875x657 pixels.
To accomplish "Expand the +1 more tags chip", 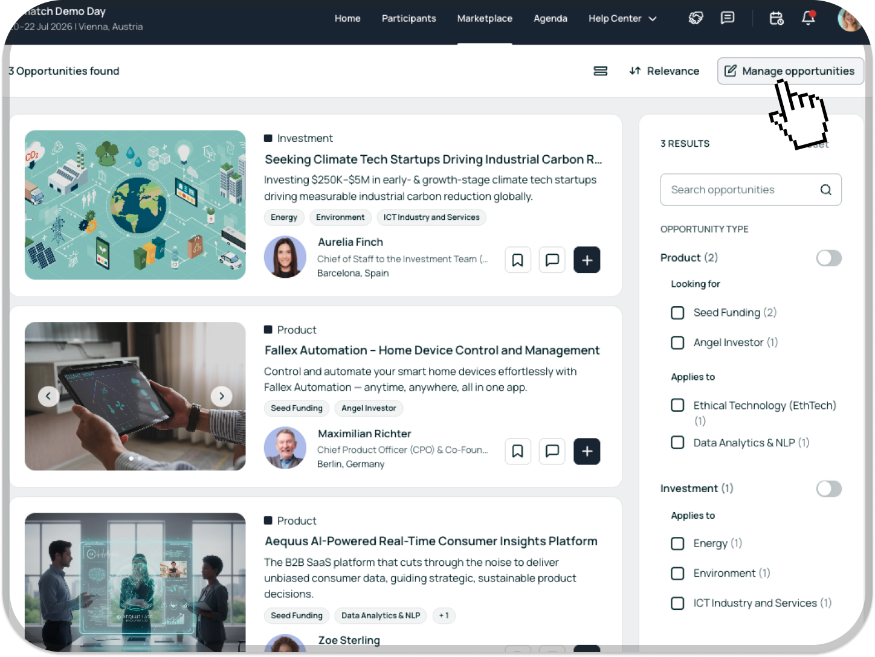I will 444,616.
